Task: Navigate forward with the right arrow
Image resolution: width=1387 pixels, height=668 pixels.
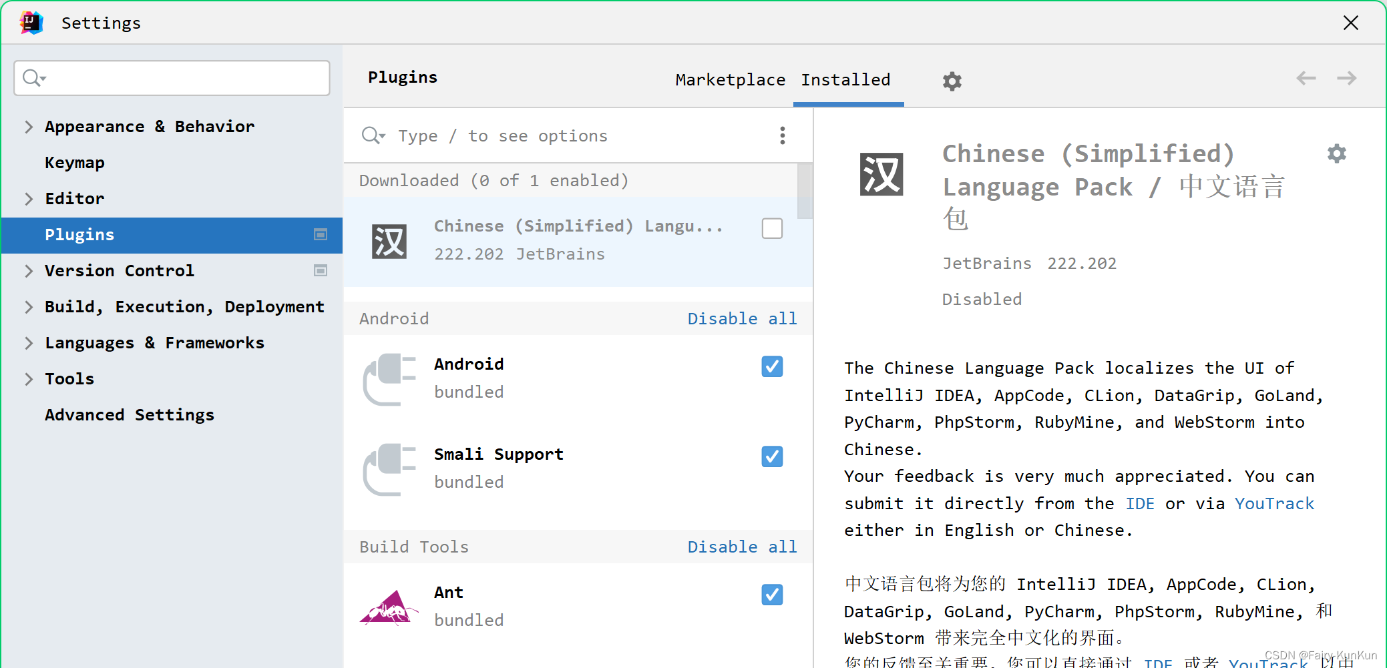Action: pyautogui.click(x=1346, y=79)
